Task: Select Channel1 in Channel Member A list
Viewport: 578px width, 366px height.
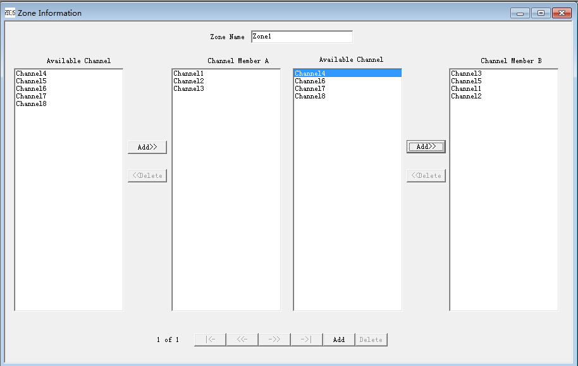Action: (189, 74)
